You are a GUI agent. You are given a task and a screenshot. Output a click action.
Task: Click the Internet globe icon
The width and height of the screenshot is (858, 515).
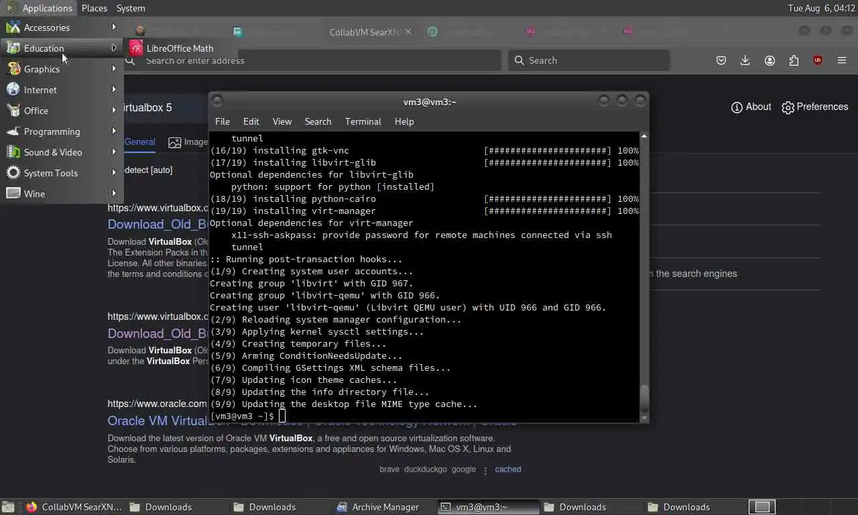(13, 90)
